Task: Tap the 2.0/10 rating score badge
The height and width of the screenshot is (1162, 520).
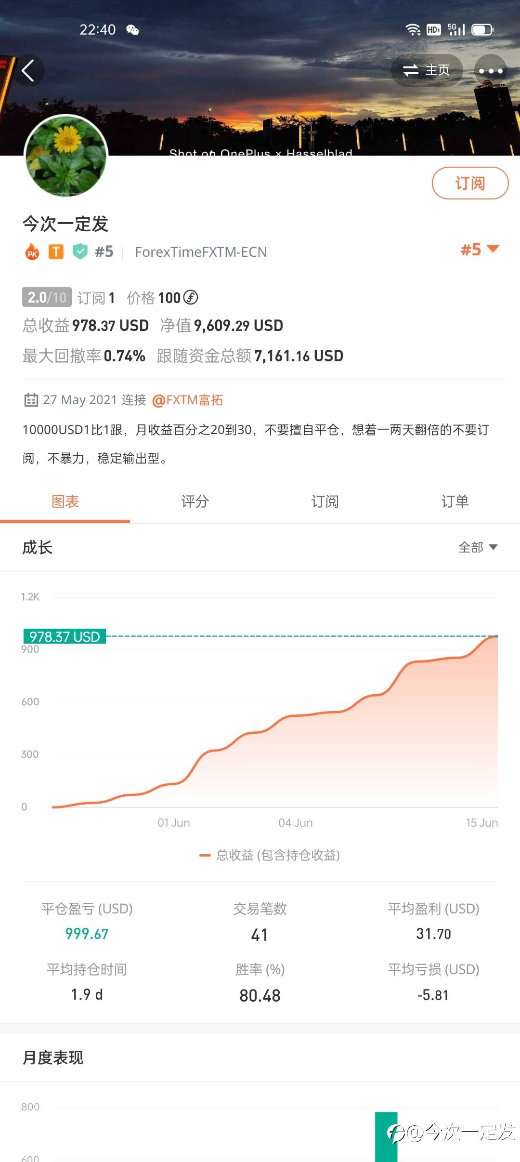Action: pos(47,297)
